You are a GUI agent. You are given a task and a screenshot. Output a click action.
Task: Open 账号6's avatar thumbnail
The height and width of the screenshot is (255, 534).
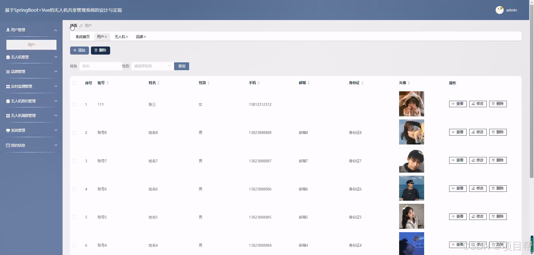[411, 188]
